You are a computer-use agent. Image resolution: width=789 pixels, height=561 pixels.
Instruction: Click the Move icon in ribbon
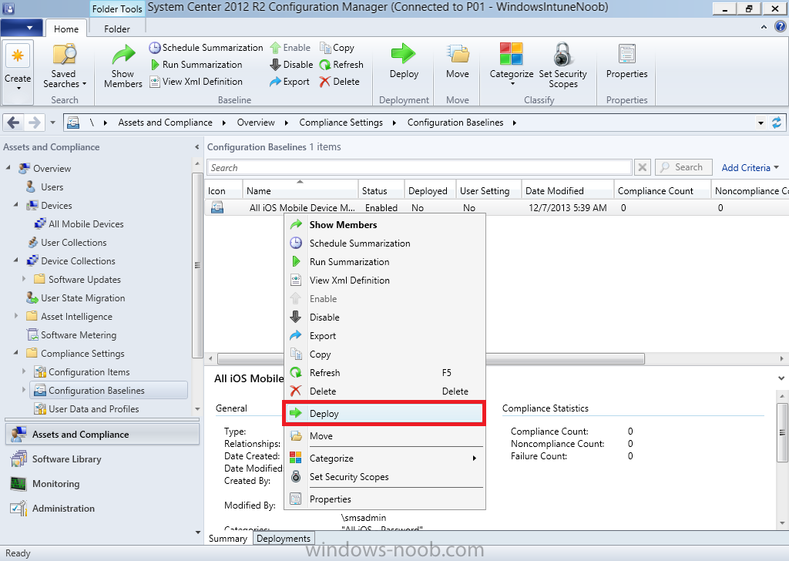[458, 54]
